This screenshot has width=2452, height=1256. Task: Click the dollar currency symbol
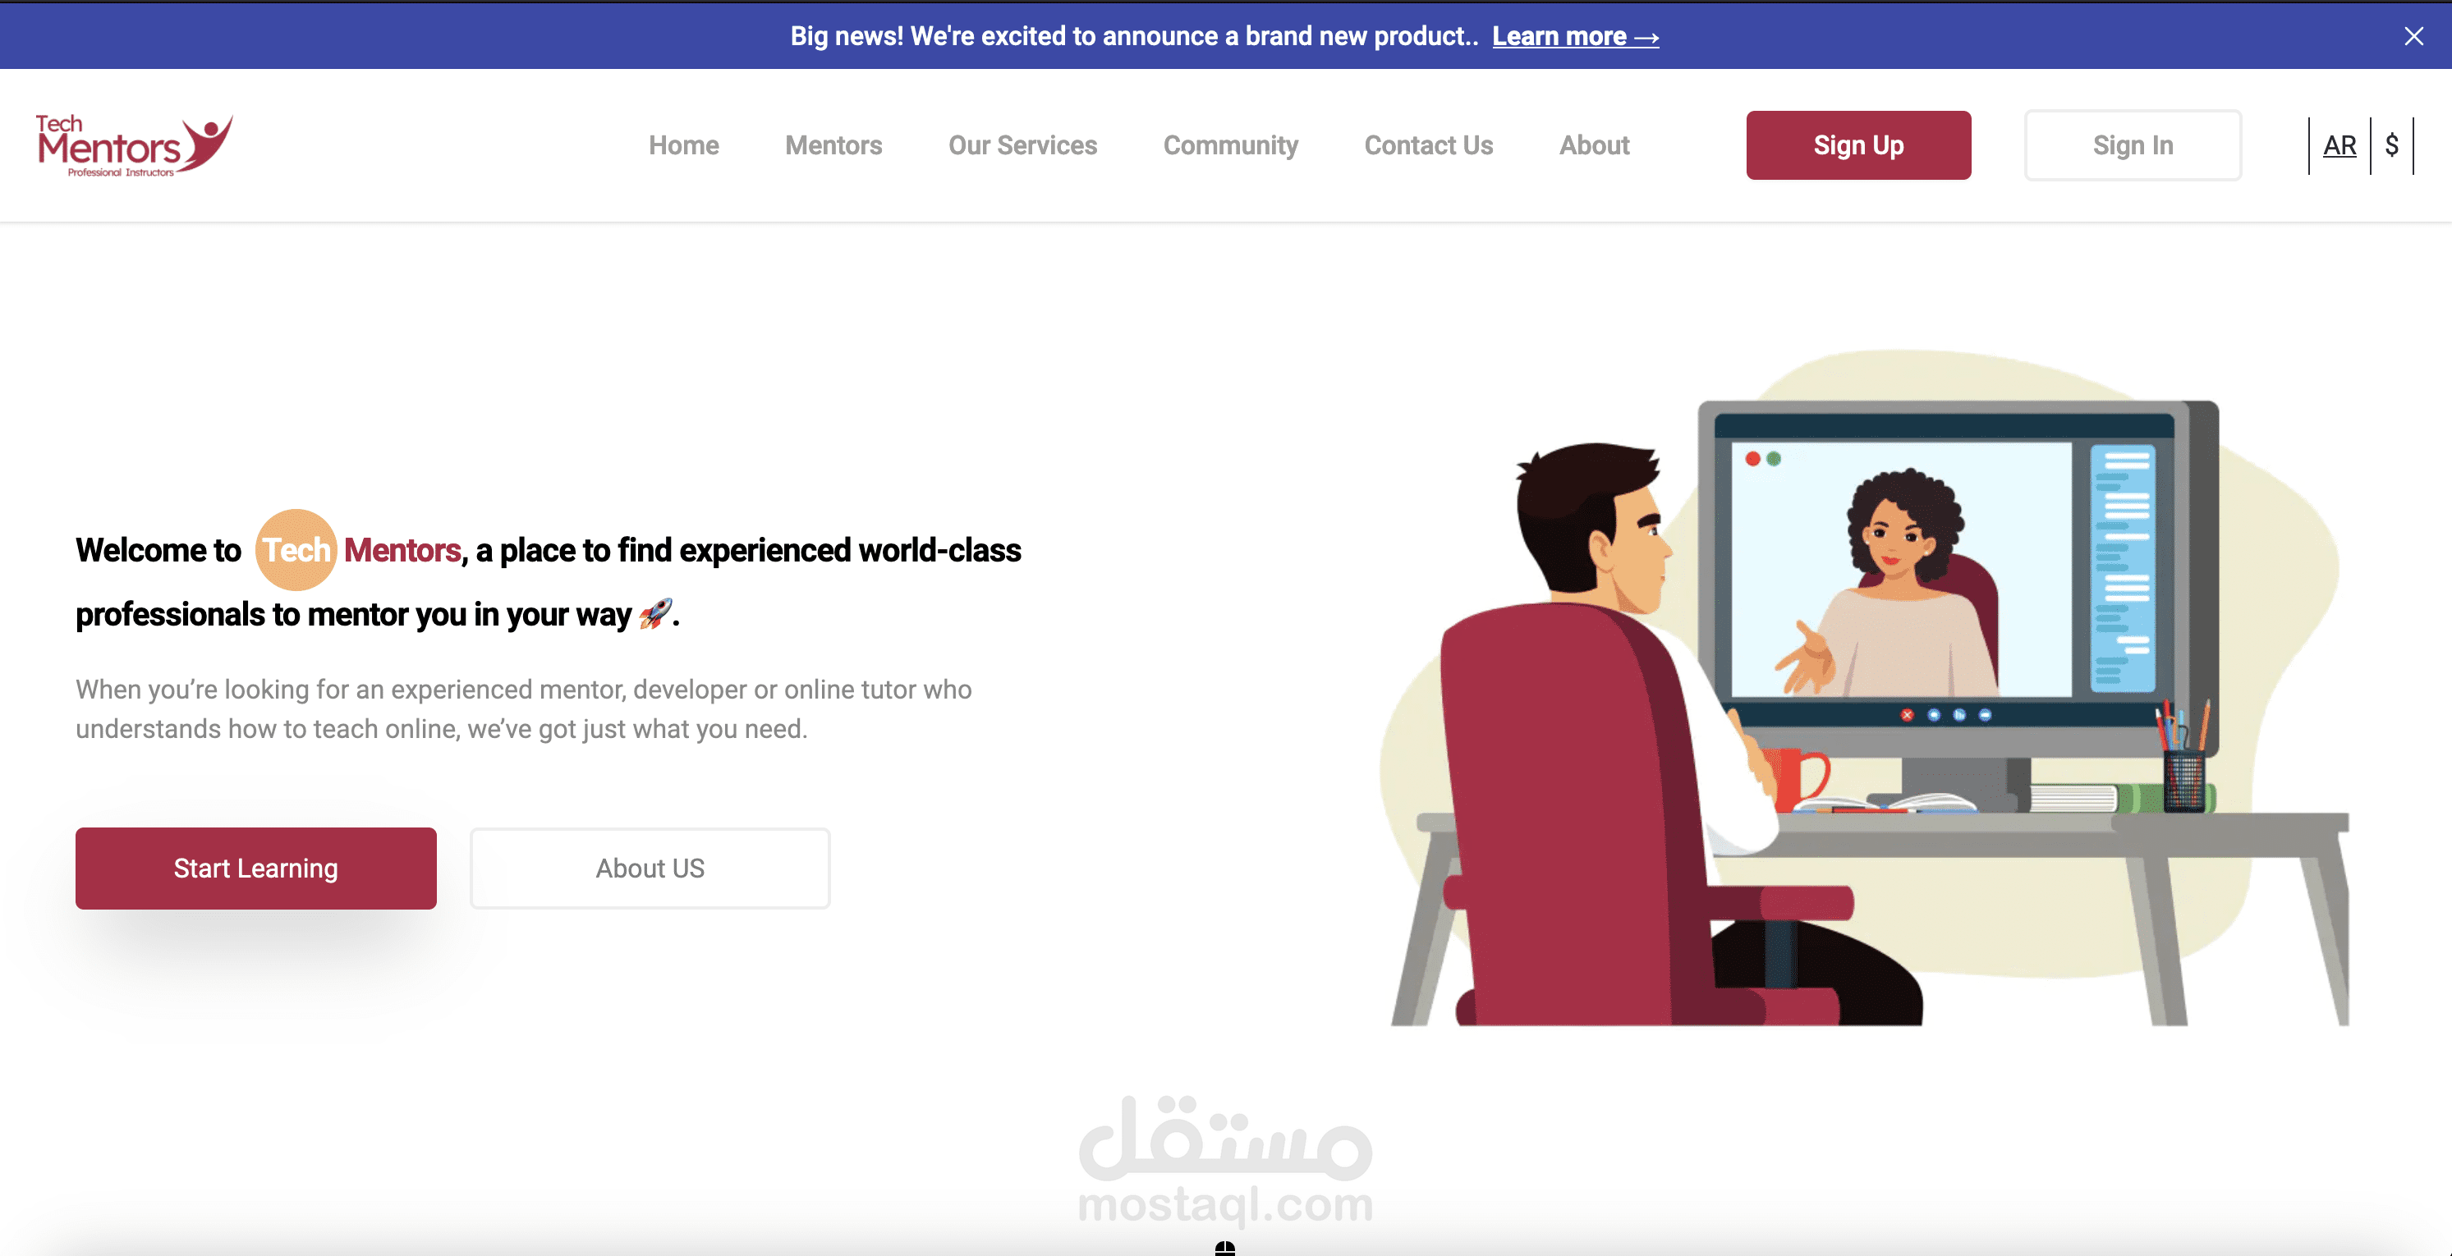point(2391,144)
